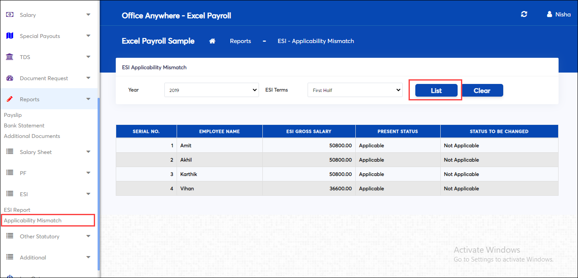578x278 pixels.
Task: Collapse the Reports menu arrow
Action: click(88, 99)
